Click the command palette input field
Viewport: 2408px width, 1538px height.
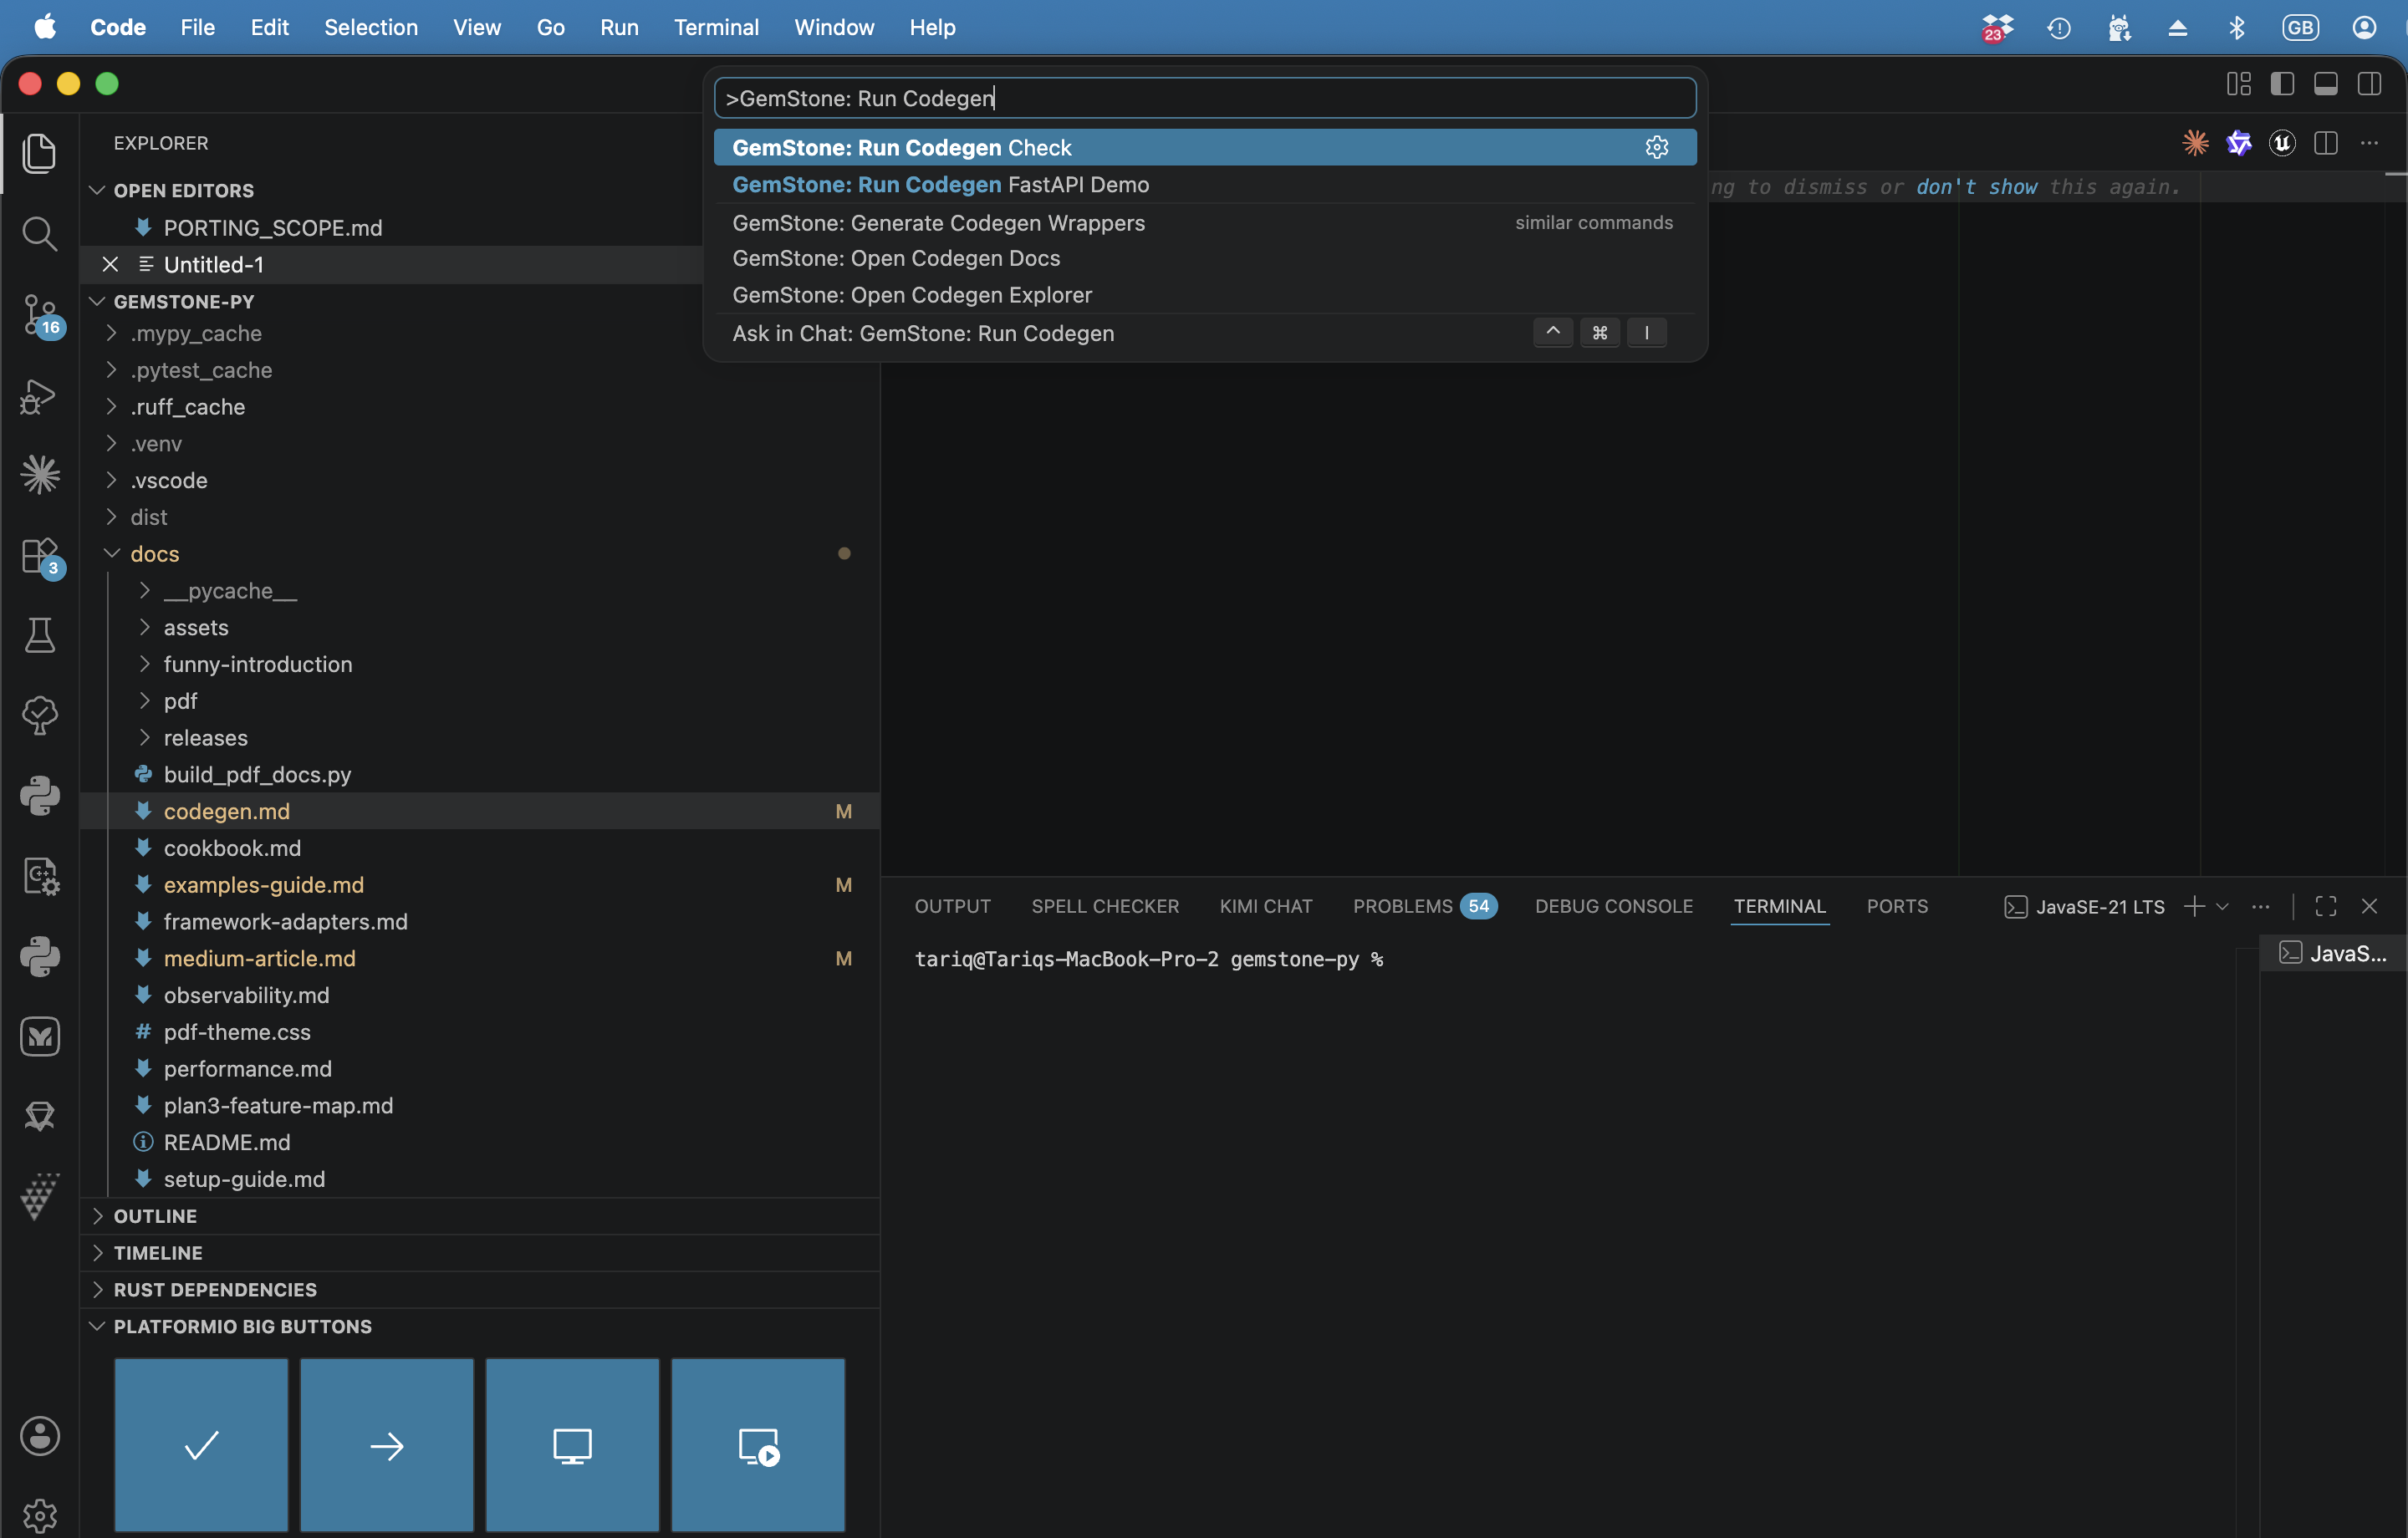(x=1204, y=98)
